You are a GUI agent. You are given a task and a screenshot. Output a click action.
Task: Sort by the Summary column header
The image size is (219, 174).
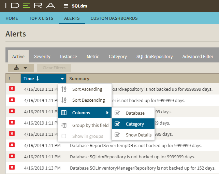tap(79, 79)
